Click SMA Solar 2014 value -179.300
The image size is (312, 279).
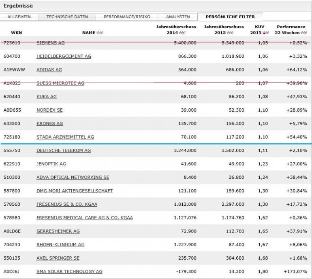(x=186, y=272)
